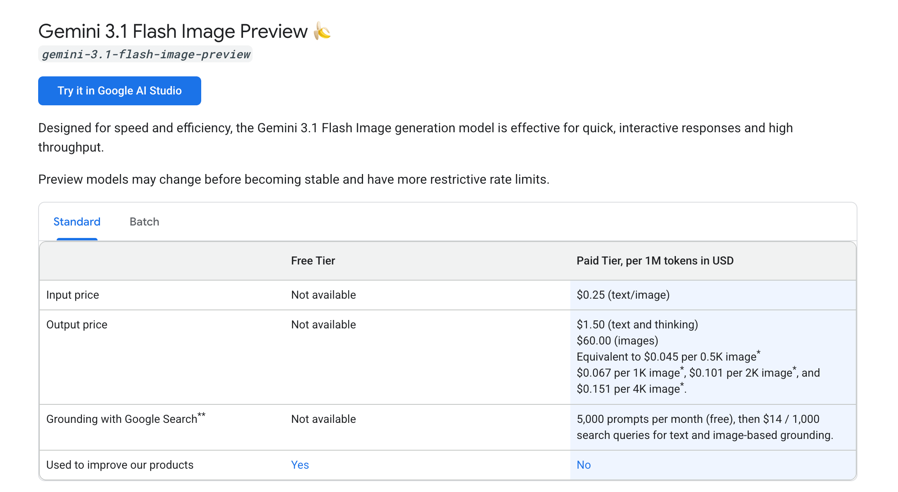Click the $0.25 (text/image) price cell
Viewport: 898px width, 492px height.
pyautogui.click(x=623, y=295)
